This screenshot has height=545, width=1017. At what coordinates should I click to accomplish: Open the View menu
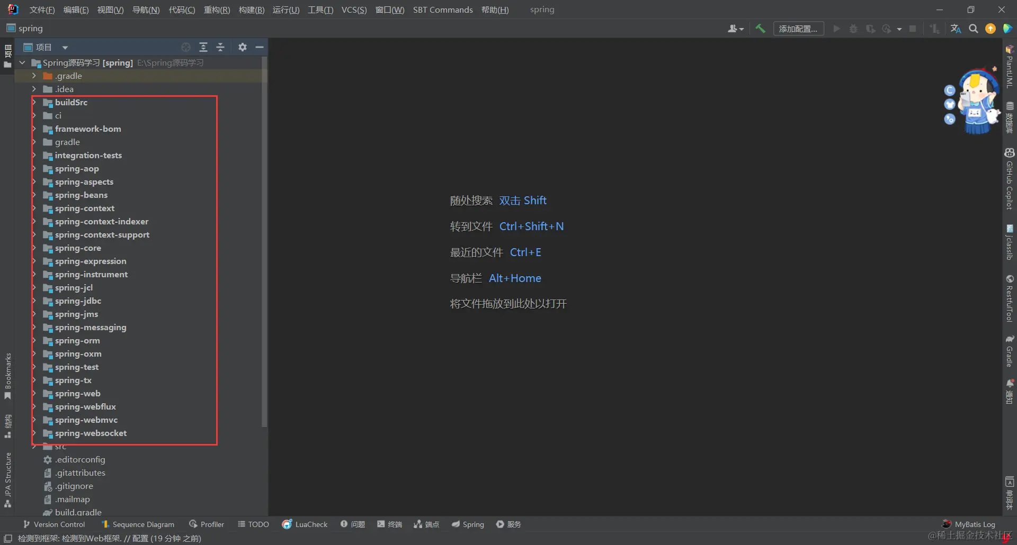[110, 10]
